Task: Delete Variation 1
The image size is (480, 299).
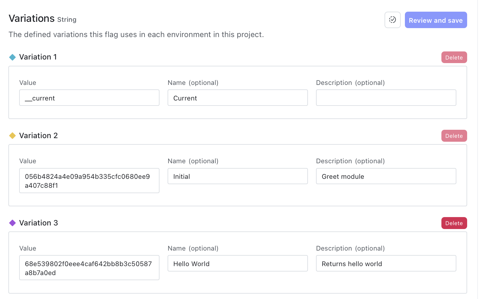Action: tap(454, 57)
